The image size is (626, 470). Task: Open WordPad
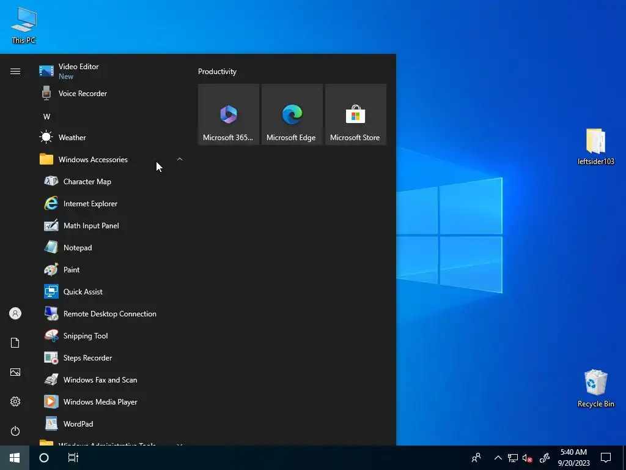pyautogui.click(x=112, y=424)
